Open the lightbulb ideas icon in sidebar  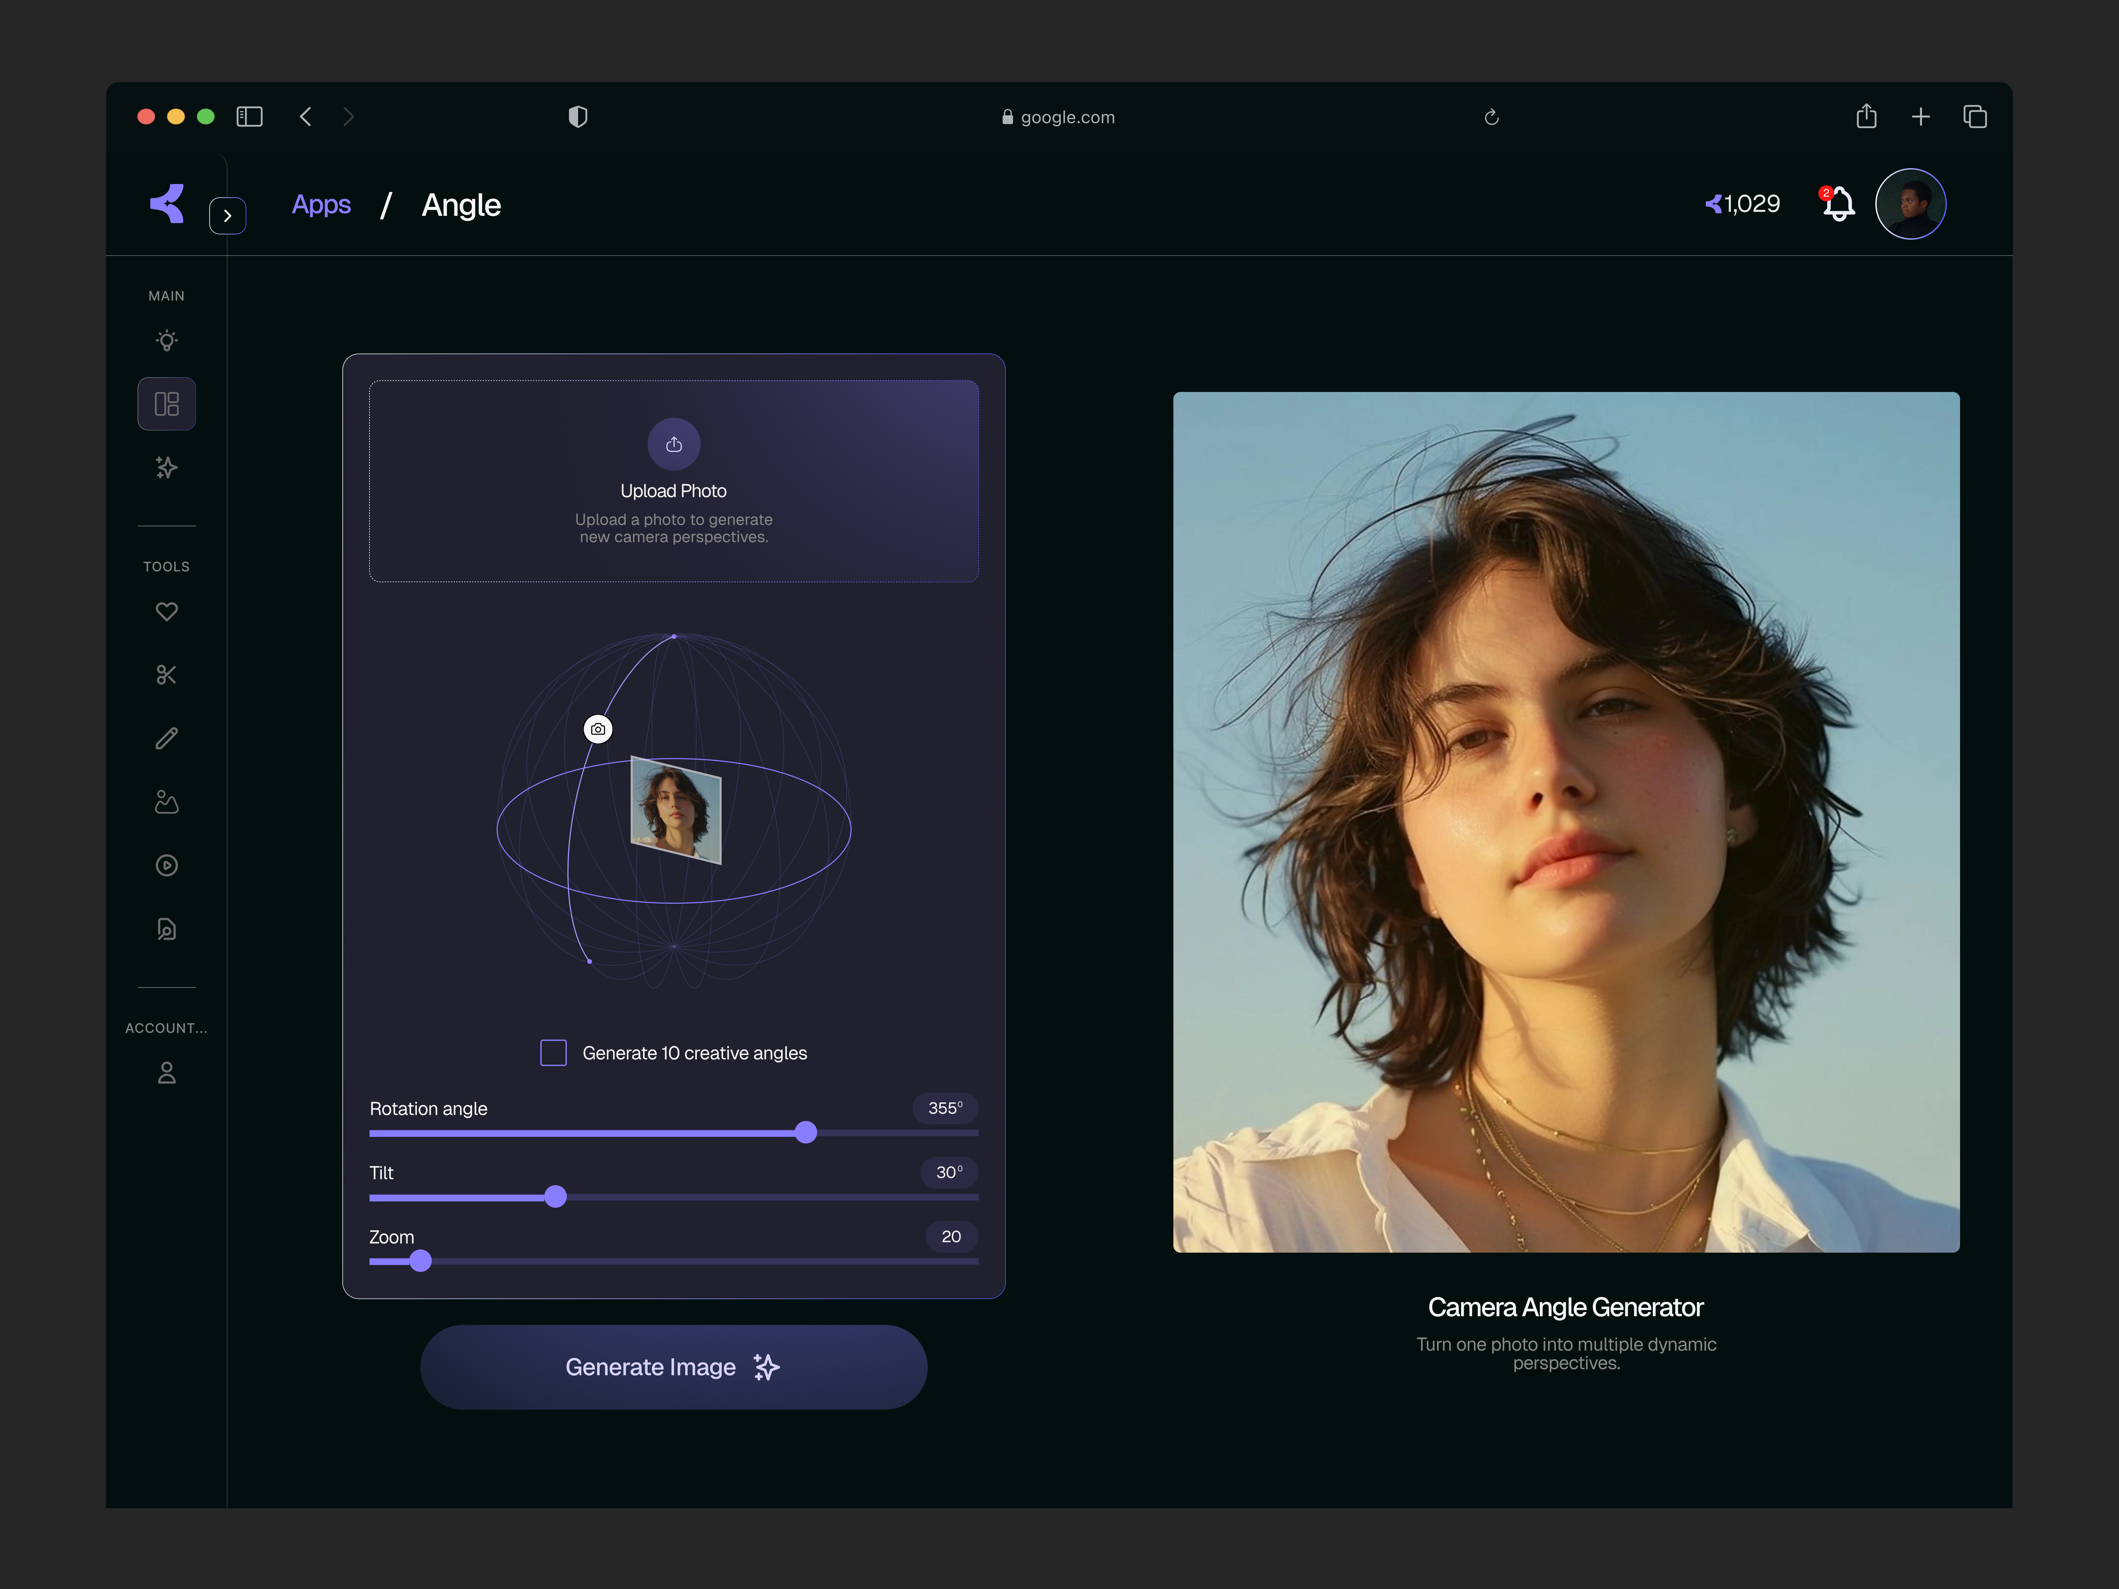167,341
